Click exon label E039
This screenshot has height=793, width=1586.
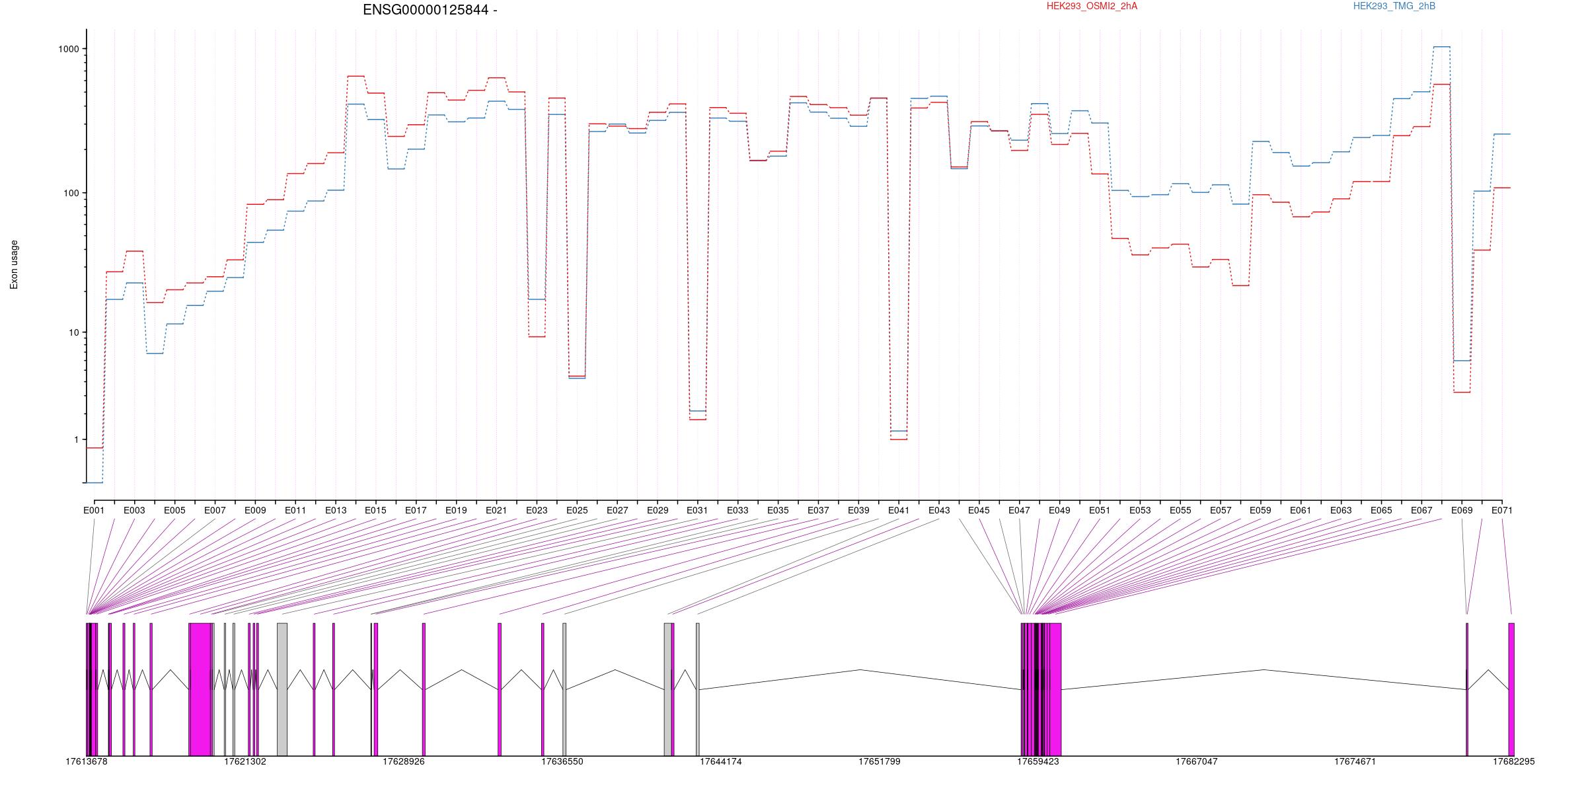click(858, 510)
